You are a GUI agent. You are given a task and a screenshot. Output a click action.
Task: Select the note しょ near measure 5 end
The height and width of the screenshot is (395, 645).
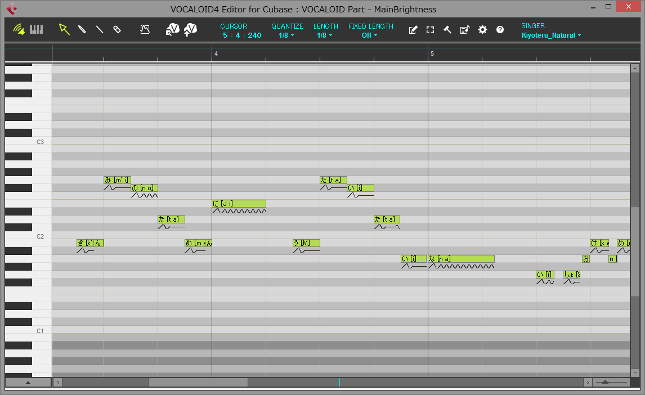pos(572,275)
